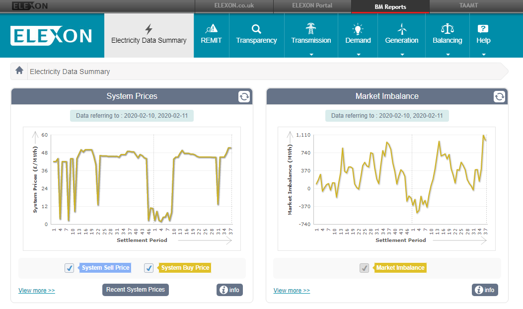Click the 1,110 y-axis value
The width and height of the screenshot is (523, 309).
(303, 135)
